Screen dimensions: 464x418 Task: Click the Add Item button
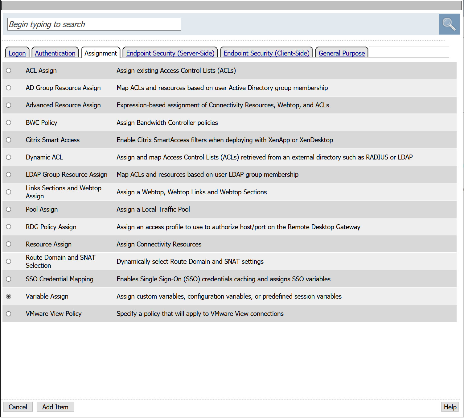55,407
